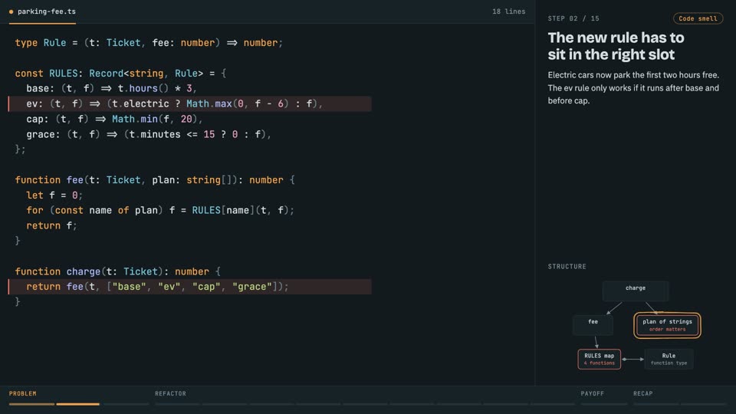The width and height of the screenshot is (736, 414).
Task: Select the parking-fee.ts file tab
Action: tap(42, 11)
